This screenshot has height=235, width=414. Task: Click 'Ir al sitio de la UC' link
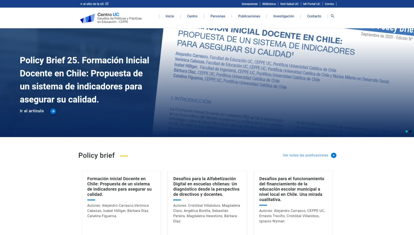(92, 4)
